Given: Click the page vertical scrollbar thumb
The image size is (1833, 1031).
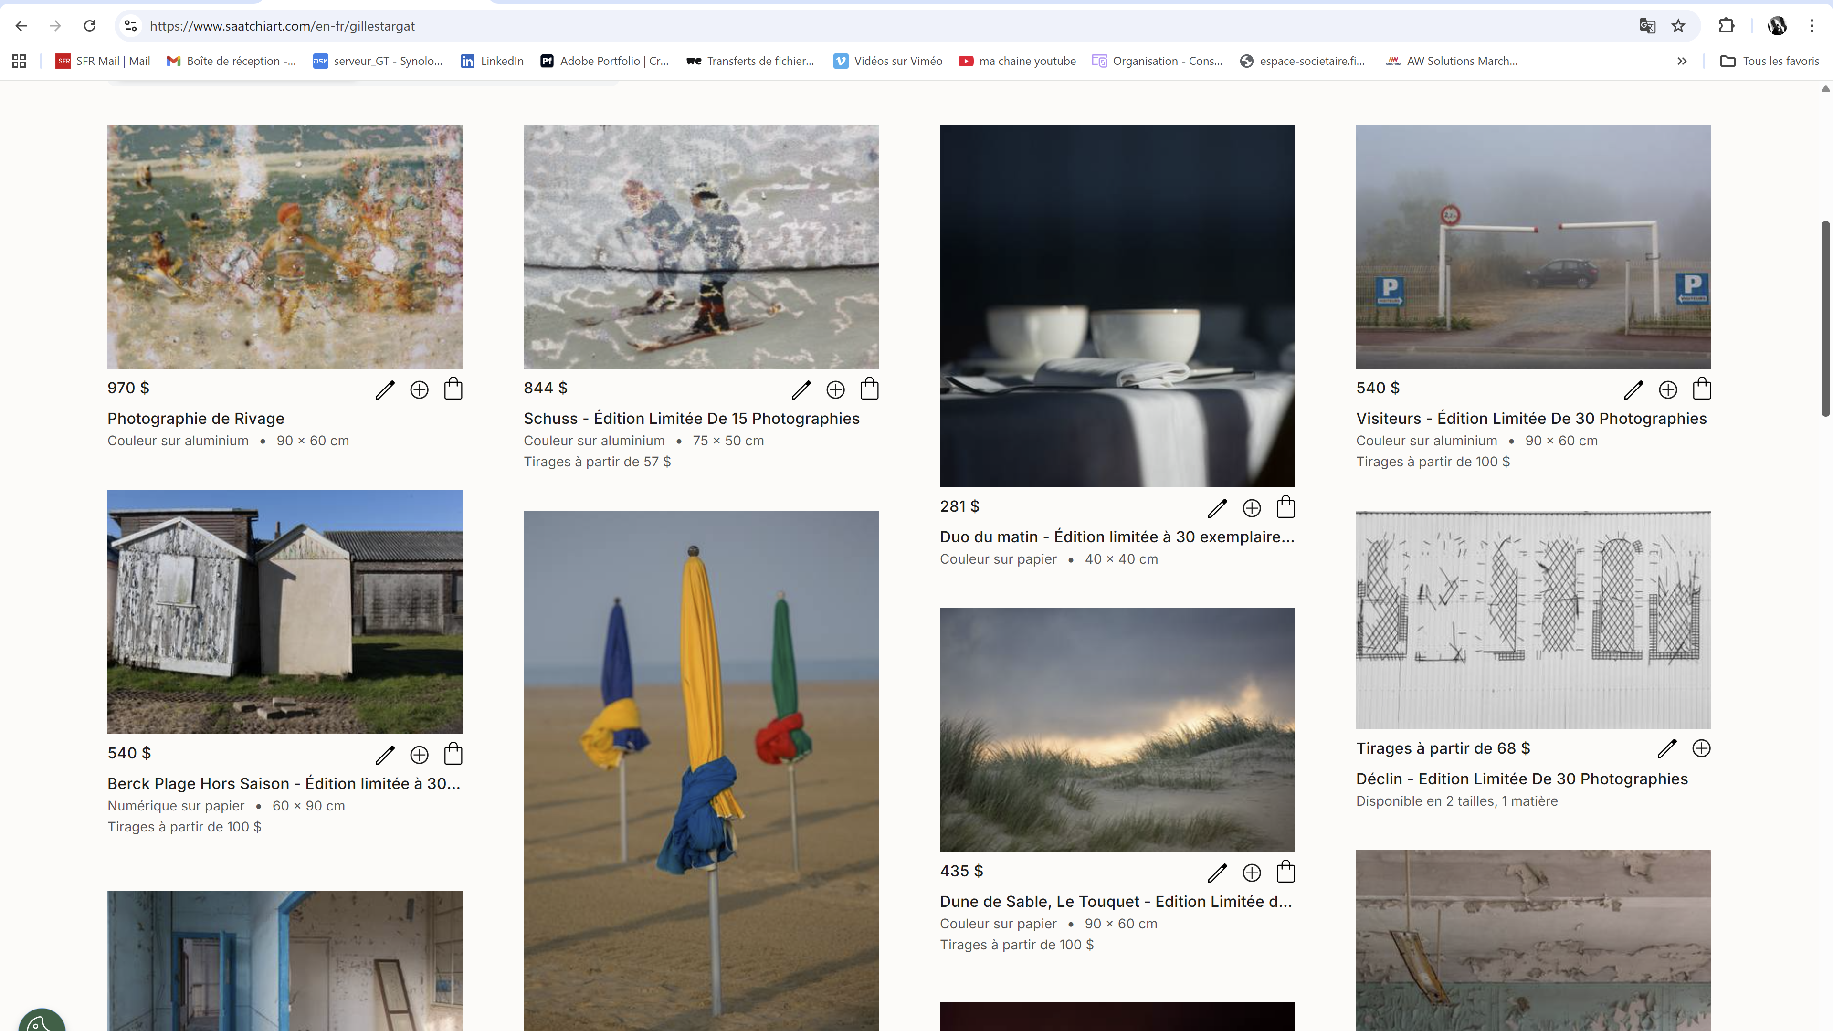Looking at the screenshot, I should point(1825,318).
